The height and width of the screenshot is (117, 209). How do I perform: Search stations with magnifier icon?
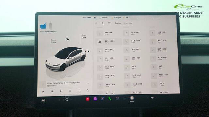[103, 23]
